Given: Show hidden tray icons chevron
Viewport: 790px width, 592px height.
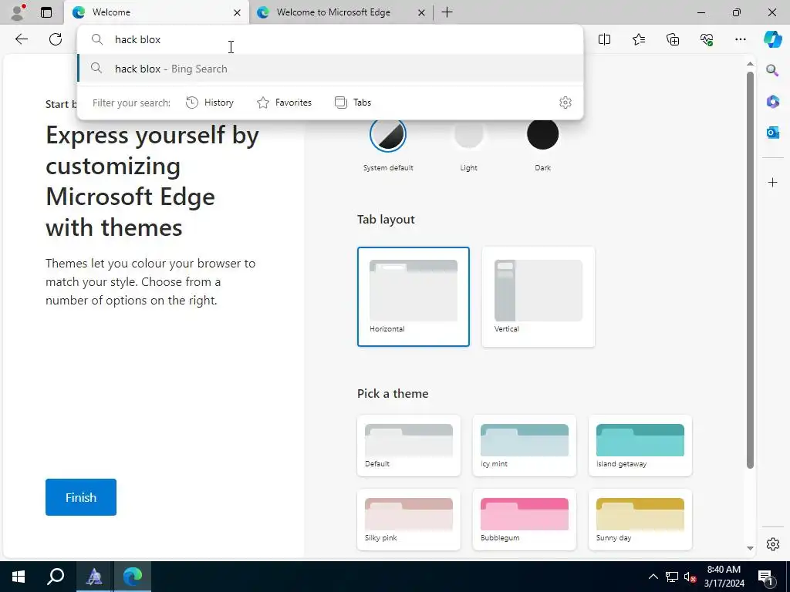Looking at the screenshot, I should 653,577.
